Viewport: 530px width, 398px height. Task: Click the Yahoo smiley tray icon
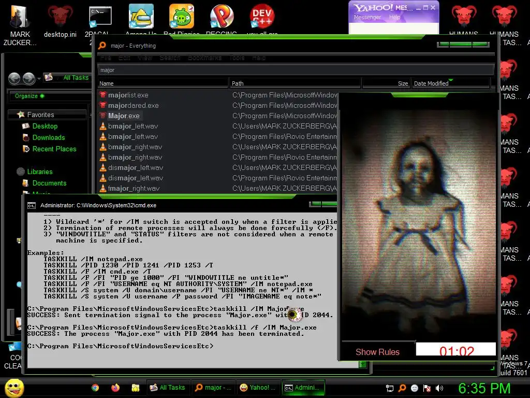[415, 388]
